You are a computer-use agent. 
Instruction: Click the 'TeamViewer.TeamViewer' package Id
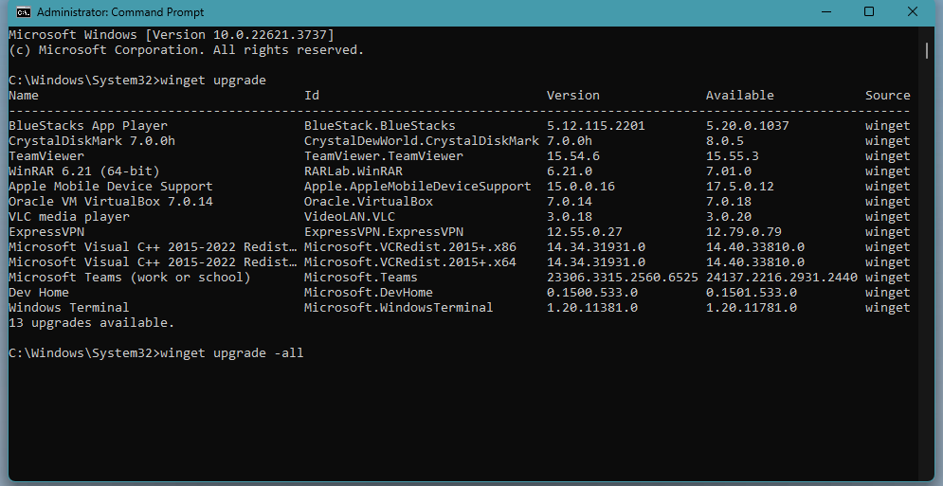[x=383, y=156]
